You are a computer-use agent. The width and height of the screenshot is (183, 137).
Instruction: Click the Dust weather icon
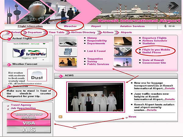37,75
